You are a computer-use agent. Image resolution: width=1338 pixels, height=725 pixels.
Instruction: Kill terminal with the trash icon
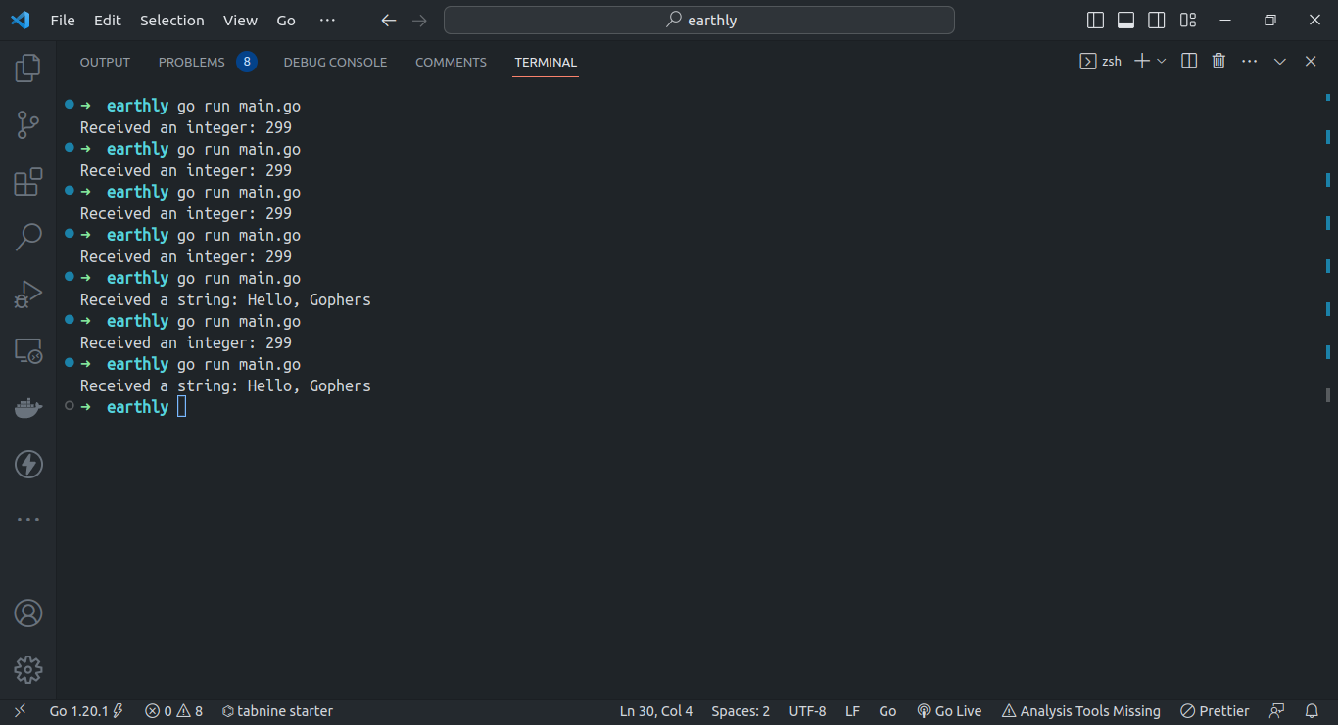[x=1219, y=61]
